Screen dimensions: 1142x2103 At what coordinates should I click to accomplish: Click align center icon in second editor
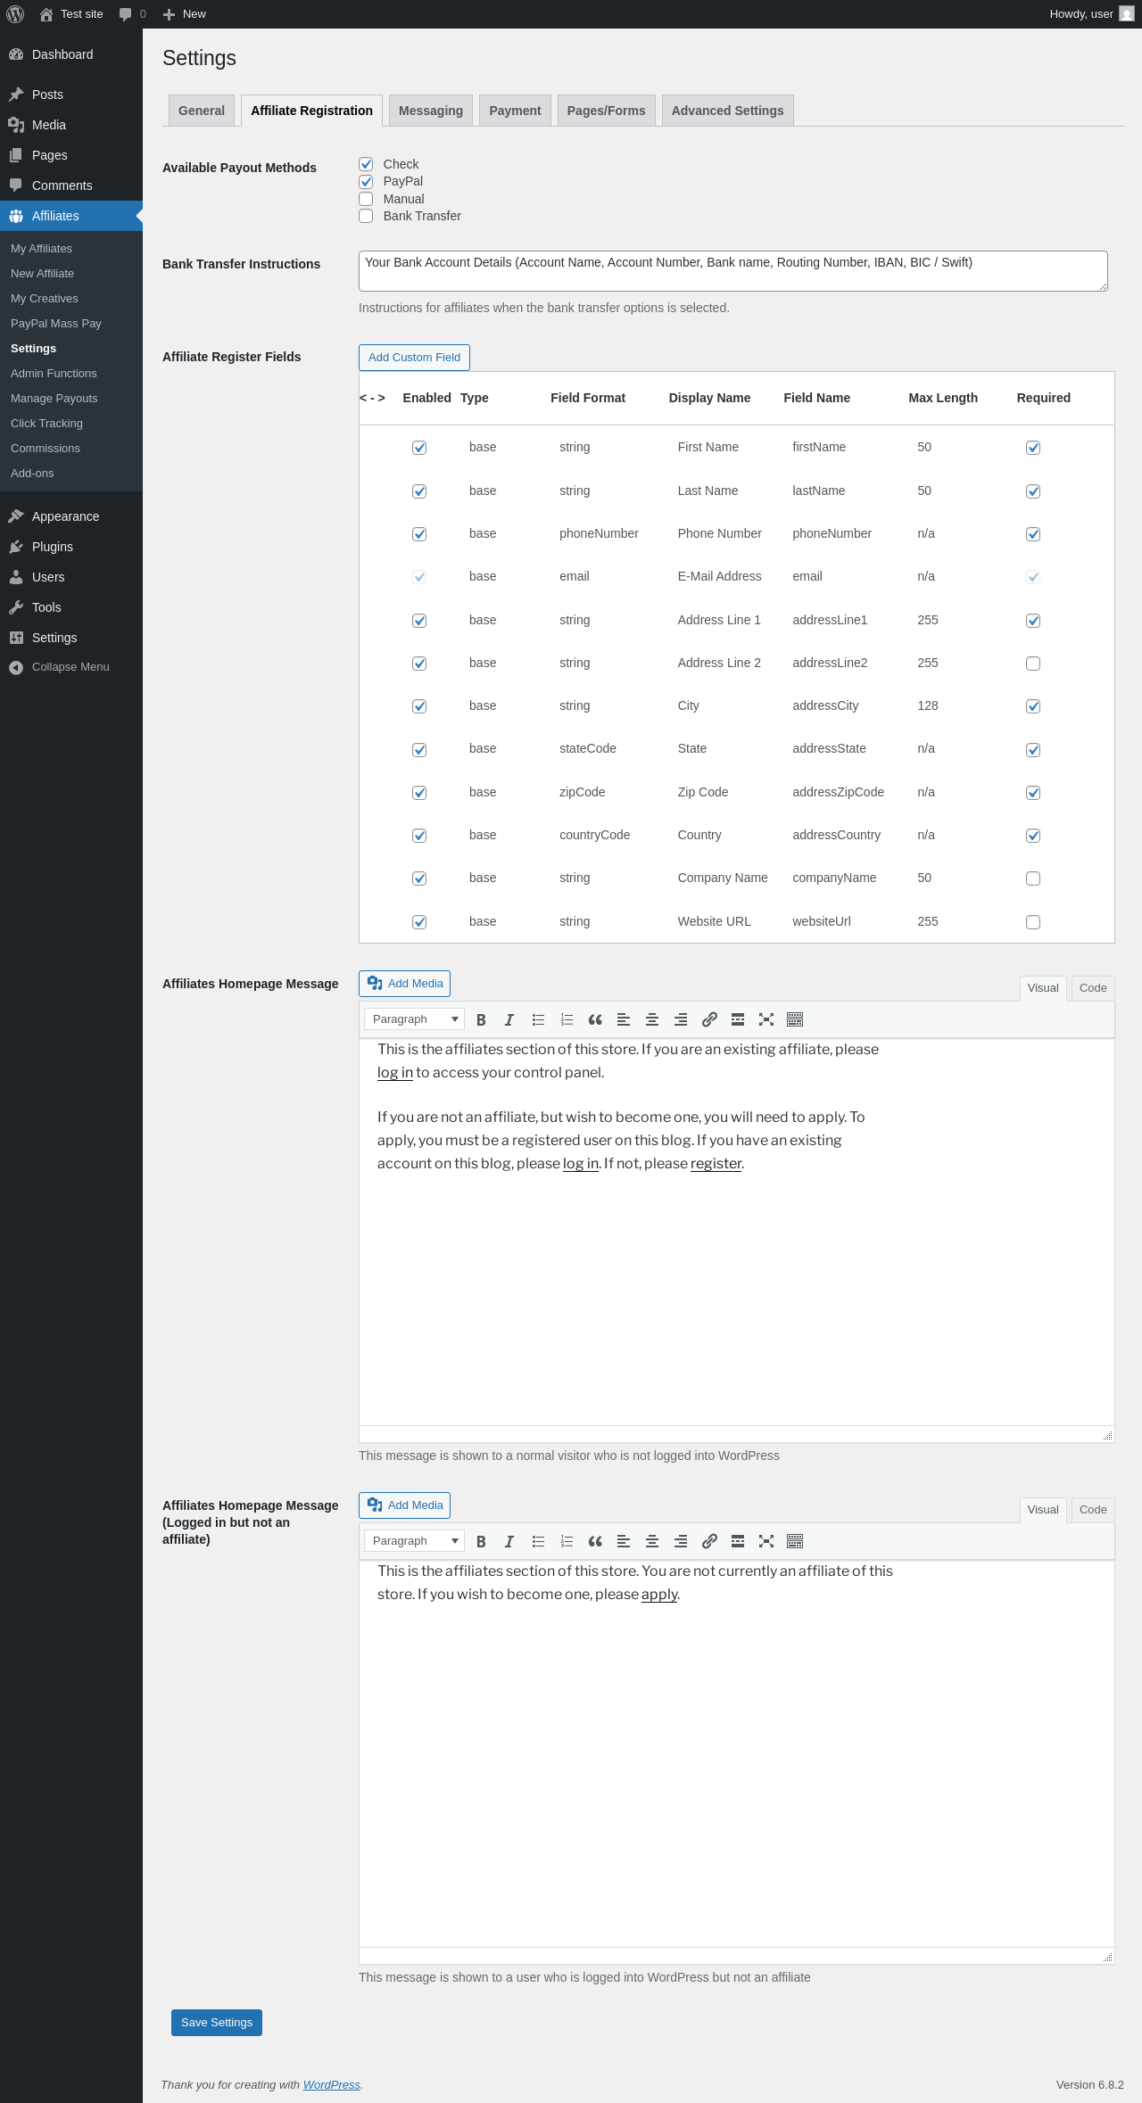pos(652,1541)
